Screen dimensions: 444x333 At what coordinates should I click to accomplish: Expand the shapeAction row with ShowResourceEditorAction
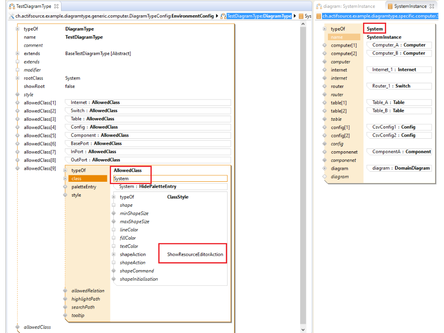click(x=114, y=254)
